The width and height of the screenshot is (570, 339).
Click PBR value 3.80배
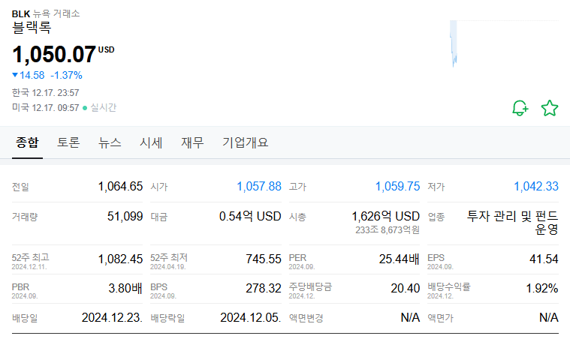125,289
